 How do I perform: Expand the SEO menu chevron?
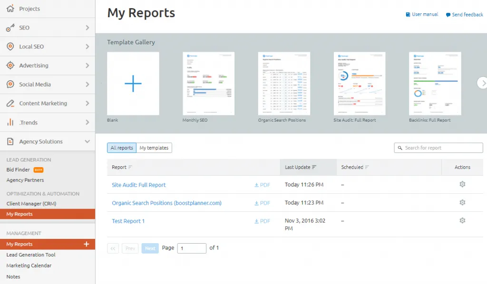click(x=88, y=28)
